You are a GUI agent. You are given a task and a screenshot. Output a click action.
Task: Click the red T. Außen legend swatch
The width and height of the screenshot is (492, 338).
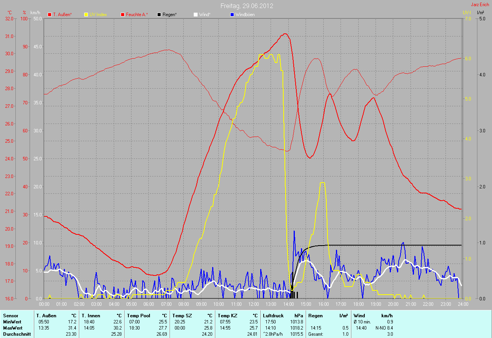point(50,15)
